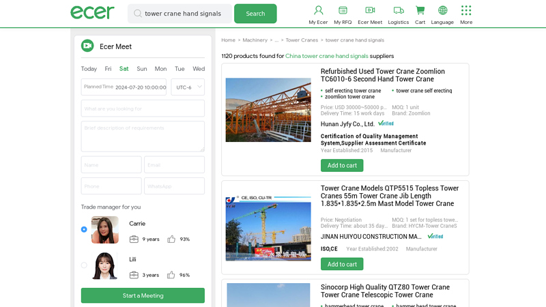Add QTP5515 topless crane to cart

(x=342, y=264)
